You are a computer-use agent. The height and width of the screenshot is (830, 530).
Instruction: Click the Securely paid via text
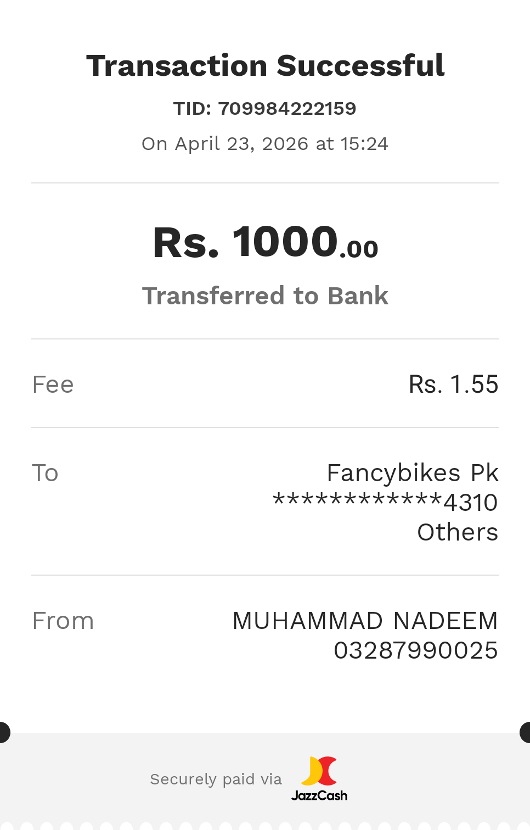point(216,779)
